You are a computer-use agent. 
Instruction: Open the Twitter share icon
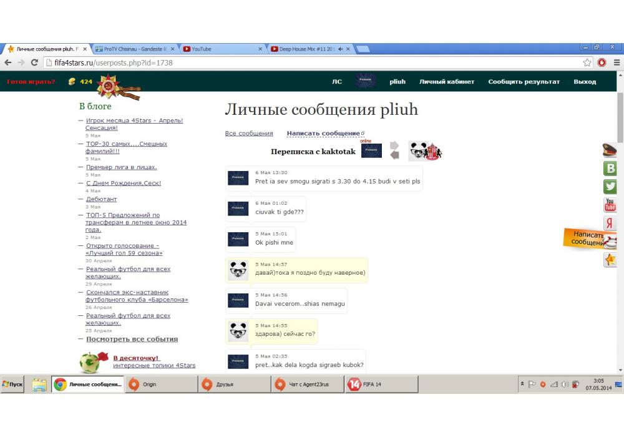tap(610, 187)
